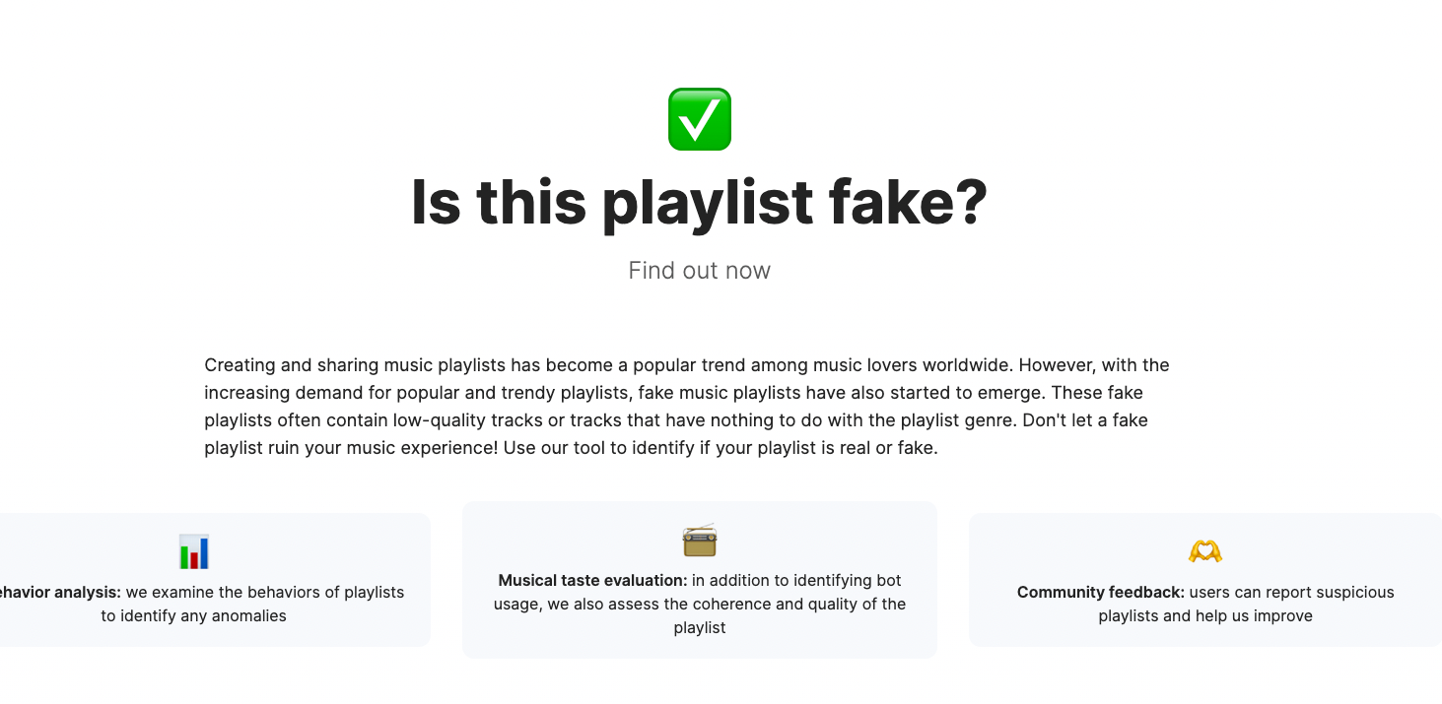
Task: Click the 'Find out now' subtitle
Action: [700, 271]
